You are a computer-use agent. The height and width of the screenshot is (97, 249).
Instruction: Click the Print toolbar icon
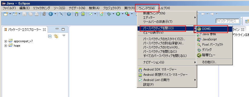coord(36,14)
